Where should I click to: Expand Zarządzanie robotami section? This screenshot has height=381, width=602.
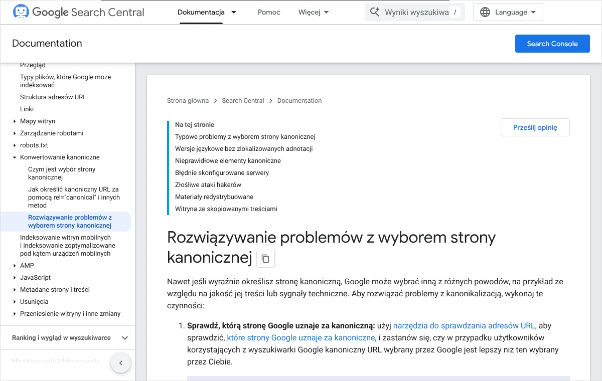[15, 133]
